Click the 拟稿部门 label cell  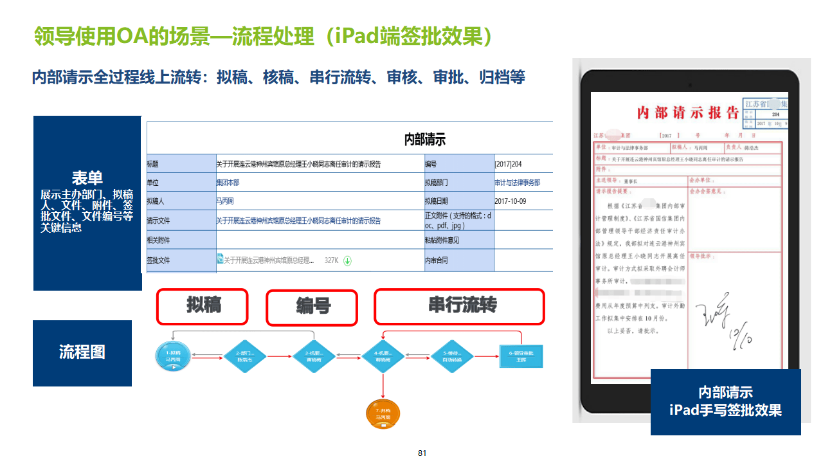[459, 183]
